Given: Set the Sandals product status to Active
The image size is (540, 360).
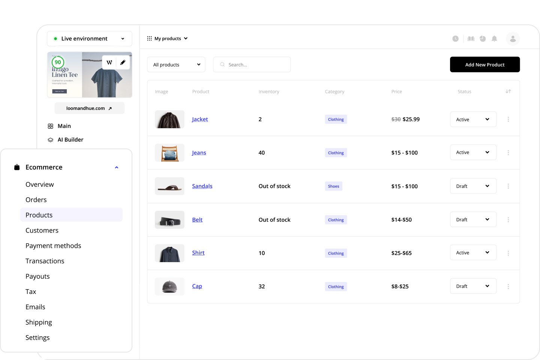Looking at the screenshot, I should 473,186.
